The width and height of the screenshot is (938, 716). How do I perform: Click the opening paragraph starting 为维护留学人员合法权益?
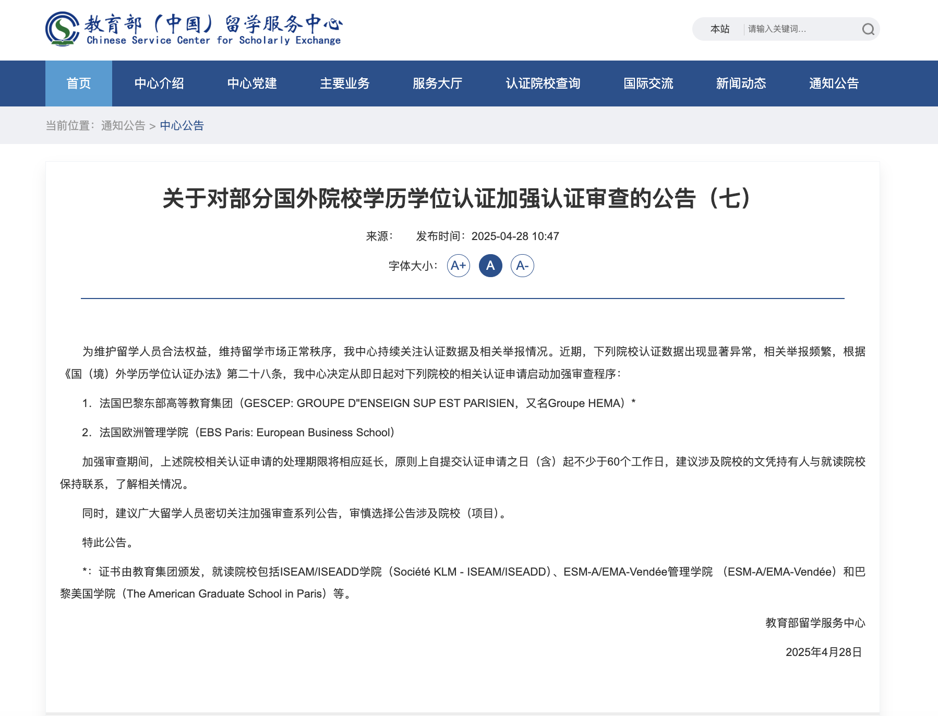(x=463, y=363)
